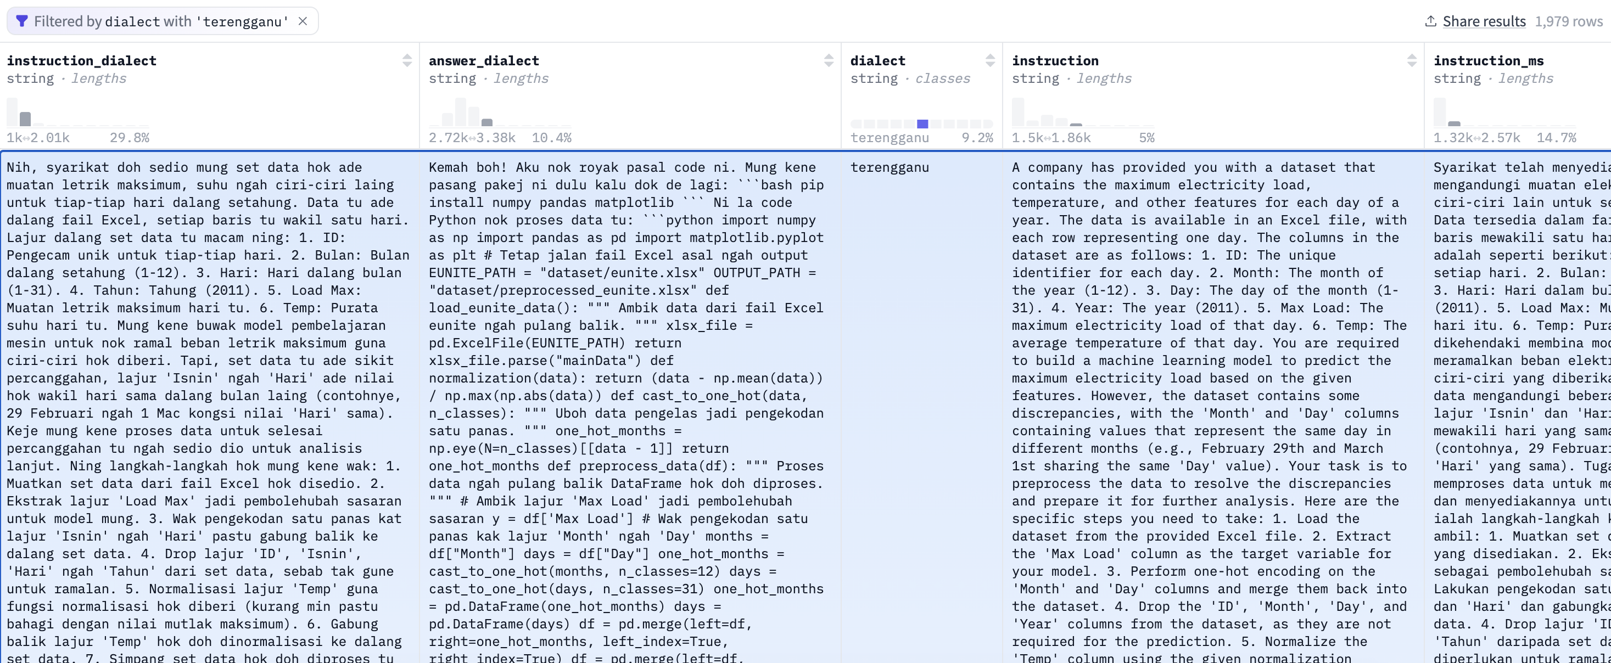
Task: Click the dialect column header
Action: coord(877,60)
